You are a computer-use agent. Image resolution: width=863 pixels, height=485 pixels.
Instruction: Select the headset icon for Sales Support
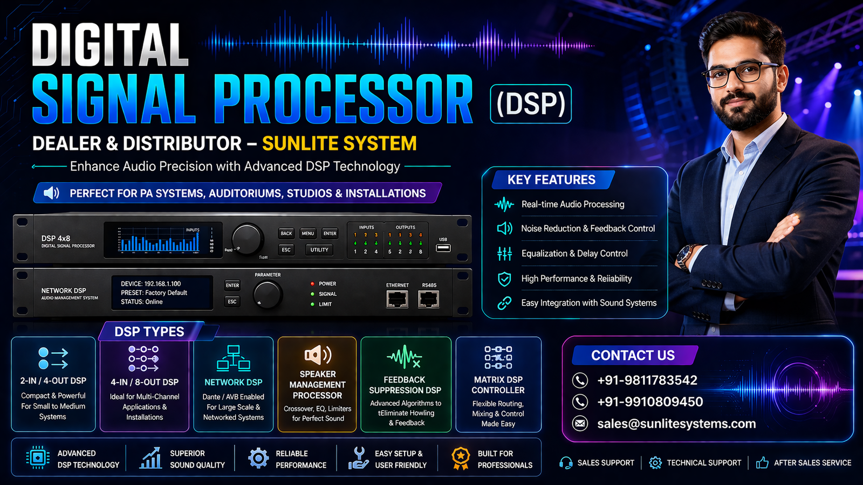point(566,463)
